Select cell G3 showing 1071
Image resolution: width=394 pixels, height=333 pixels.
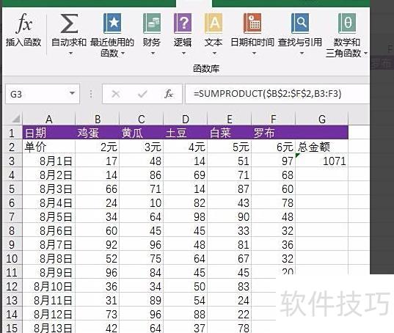[322, 161]
